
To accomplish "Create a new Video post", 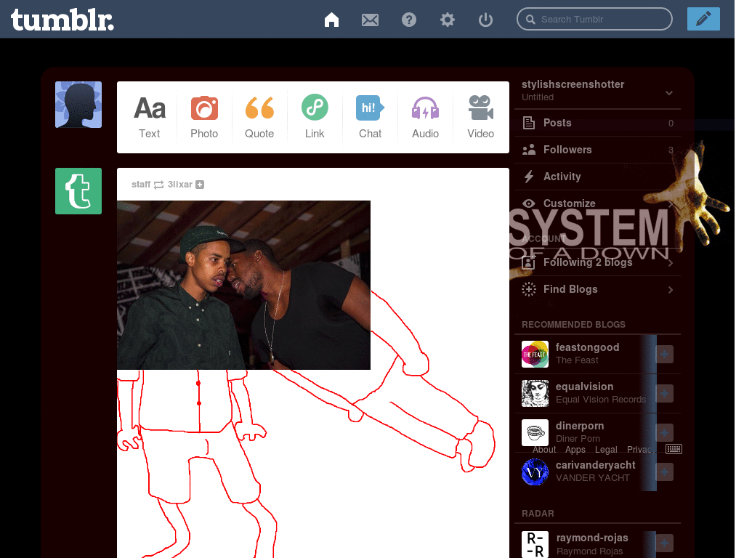I will (x=481, y=117).
